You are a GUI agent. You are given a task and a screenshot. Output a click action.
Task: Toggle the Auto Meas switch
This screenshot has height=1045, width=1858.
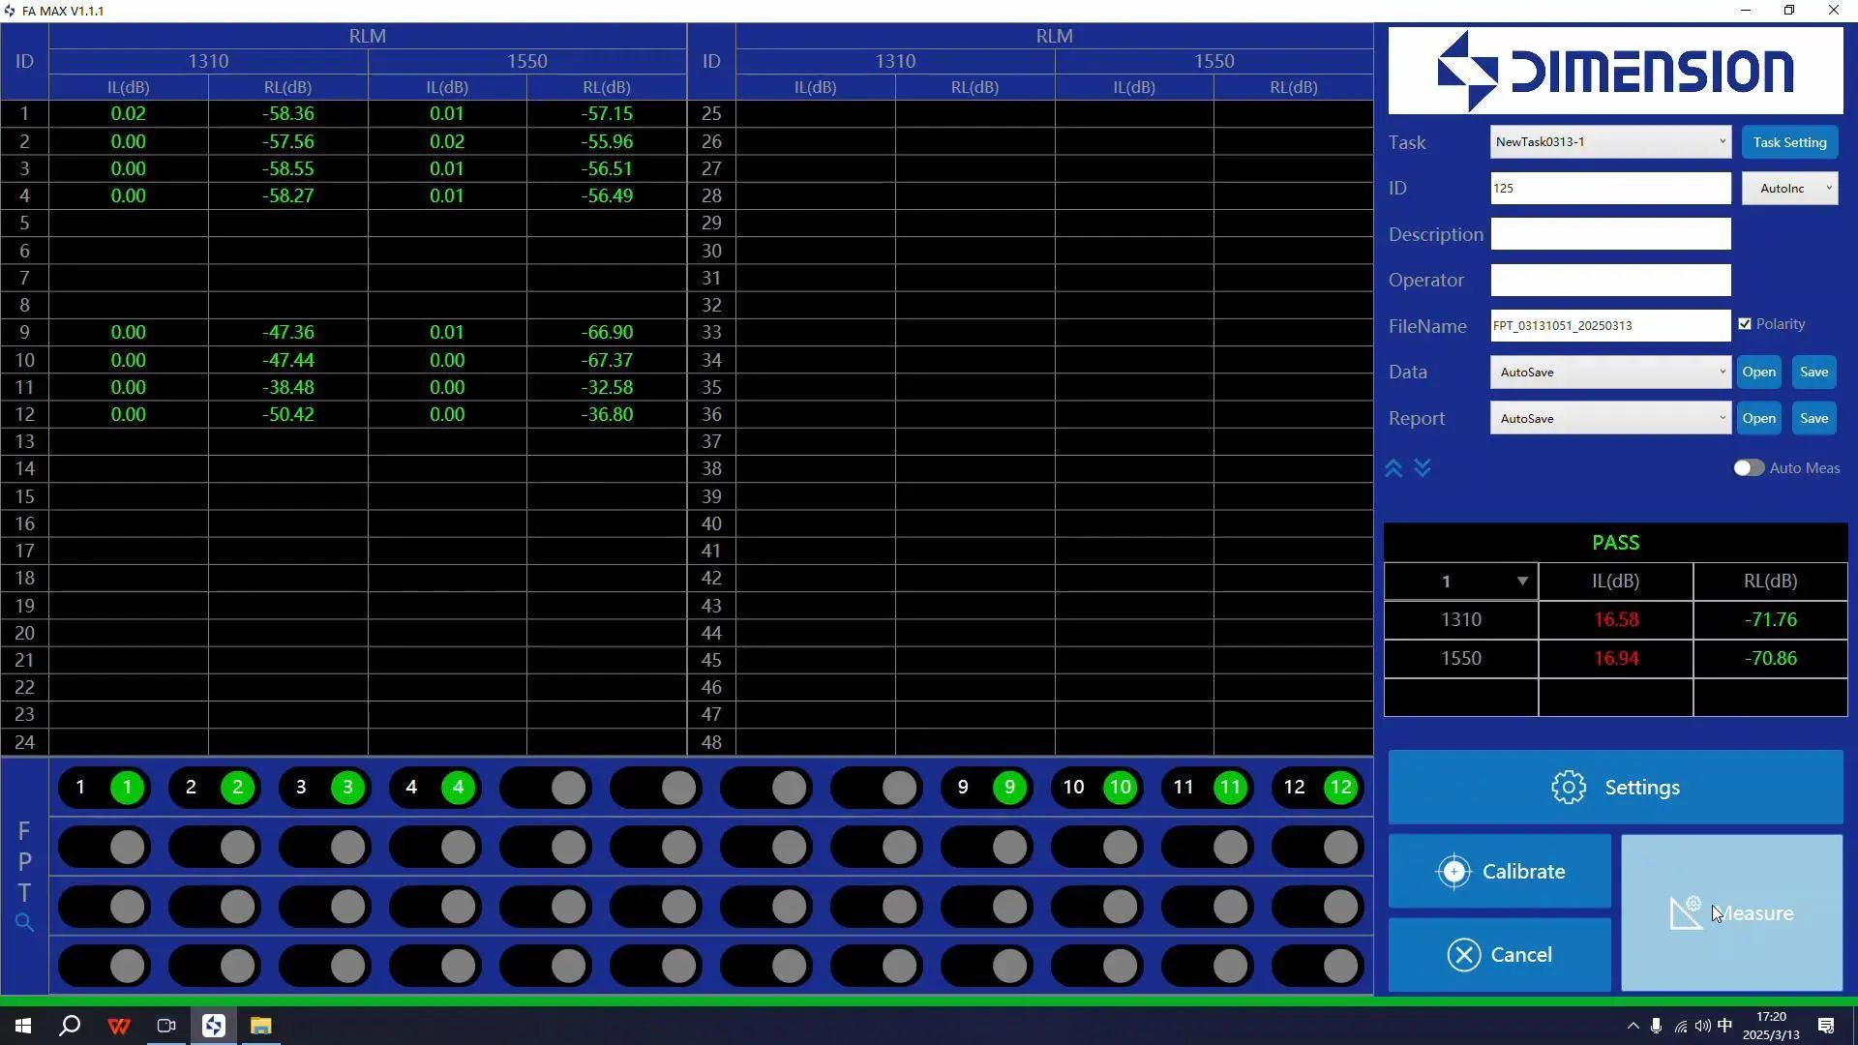[x=1749, y=468]
